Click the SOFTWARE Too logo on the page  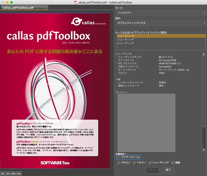(x=55, y=163)
